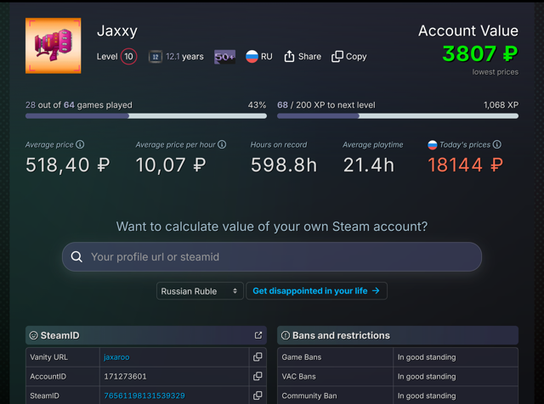Click the 10,07 ₽ price per hour value
This screenshot has height=404, width=544.
(x=171, y=165)
